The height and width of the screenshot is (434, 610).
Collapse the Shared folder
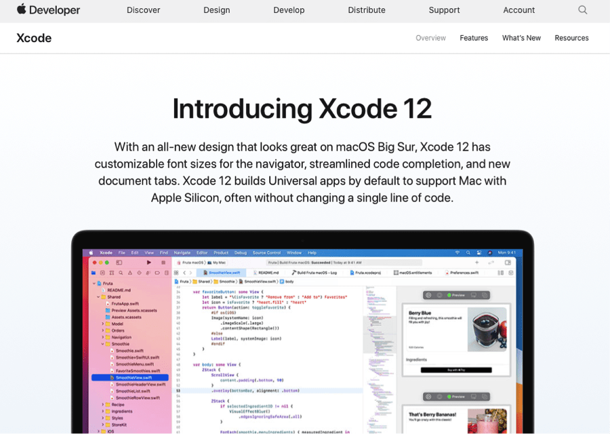98,296
